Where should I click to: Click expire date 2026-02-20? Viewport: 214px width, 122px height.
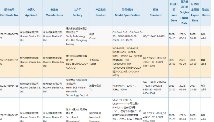195,62
